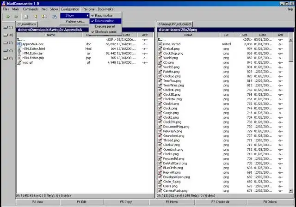Click the ReplyAll.png file icon

[x=160, y=172]
